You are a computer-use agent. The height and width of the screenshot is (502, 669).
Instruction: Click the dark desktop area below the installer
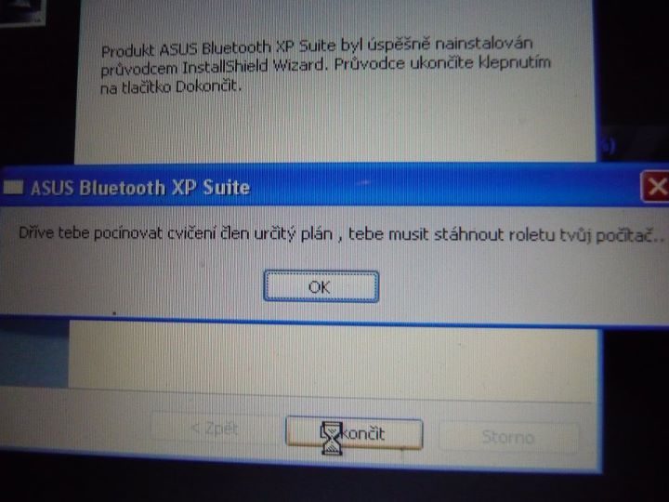333,484
